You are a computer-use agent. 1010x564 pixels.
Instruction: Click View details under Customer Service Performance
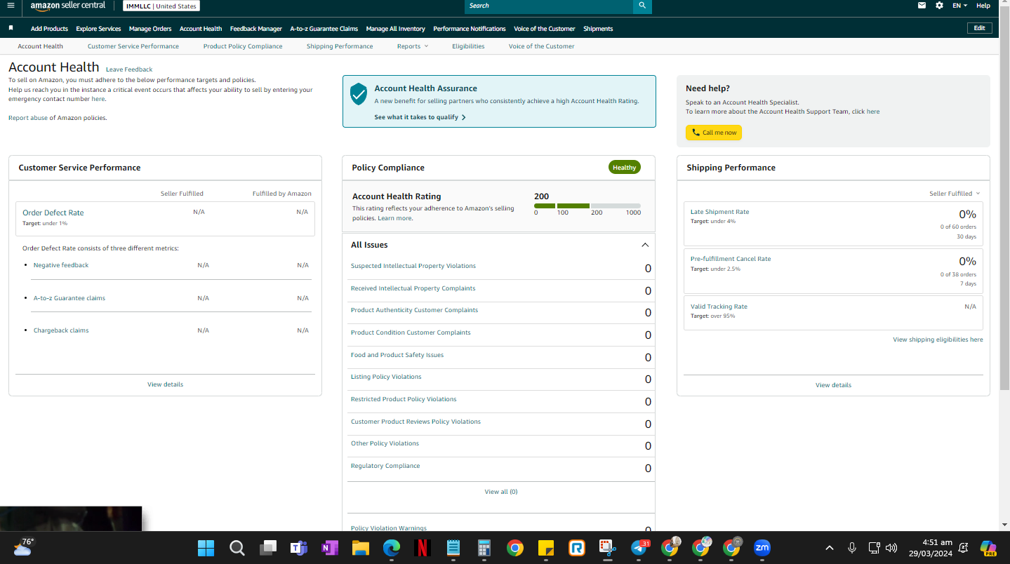(166, 384)
